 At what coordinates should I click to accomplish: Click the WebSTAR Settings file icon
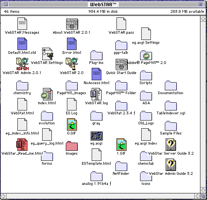tap(48, 54)
